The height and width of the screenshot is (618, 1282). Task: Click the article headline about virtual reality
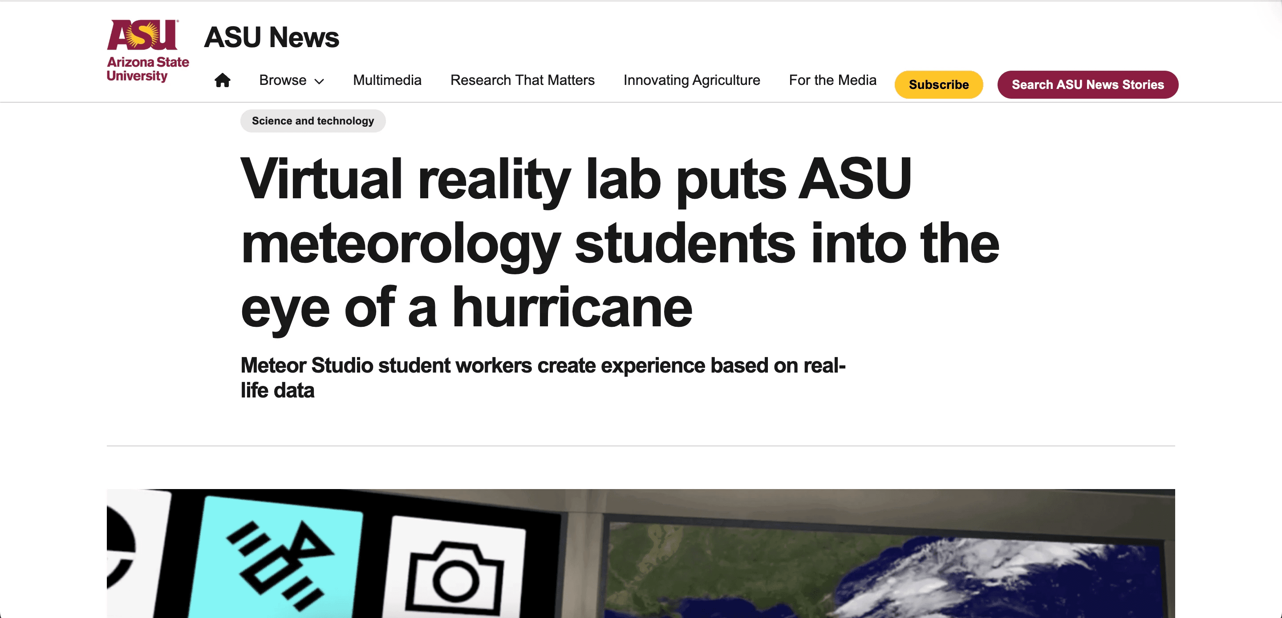(619, 243)
